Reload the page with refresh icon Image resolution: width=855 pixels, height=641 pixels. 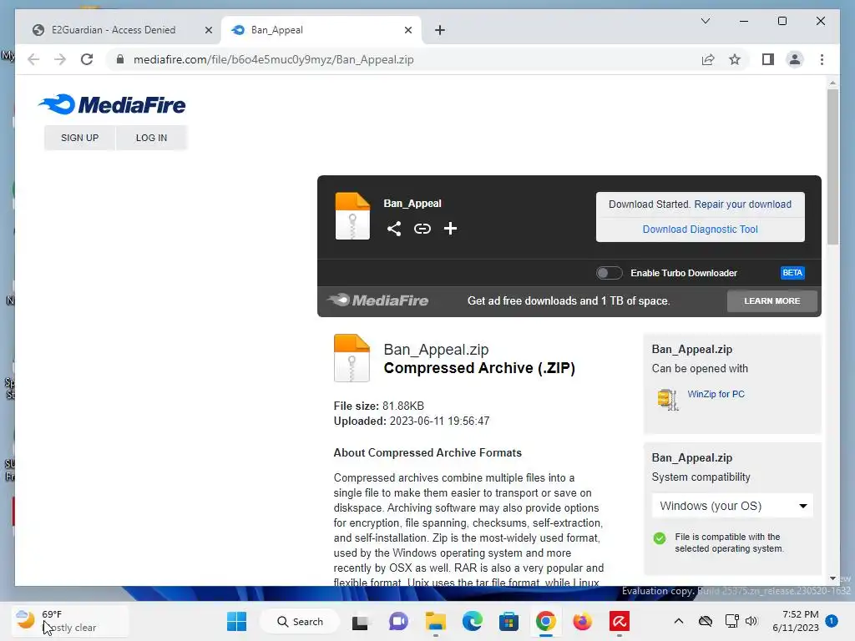click(x=87, y=59)
